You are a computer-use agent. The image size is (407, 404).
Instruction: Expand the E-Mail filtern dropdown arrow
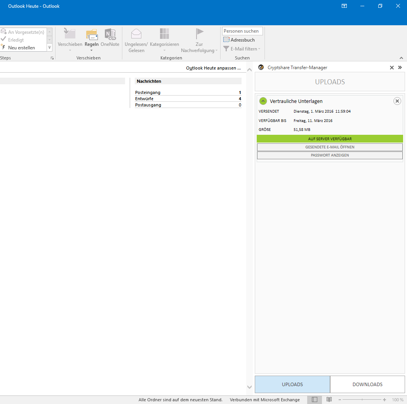pyautogui.click(x=259, y=49)
